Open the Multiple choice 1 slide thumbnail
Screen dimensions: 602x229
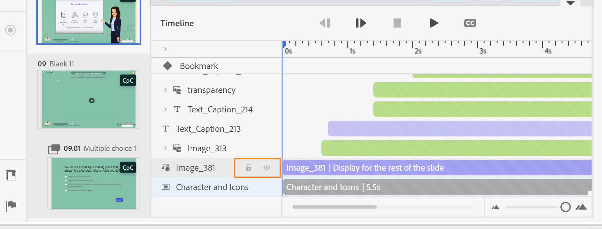pyautogui.click(x=94, y=183)
